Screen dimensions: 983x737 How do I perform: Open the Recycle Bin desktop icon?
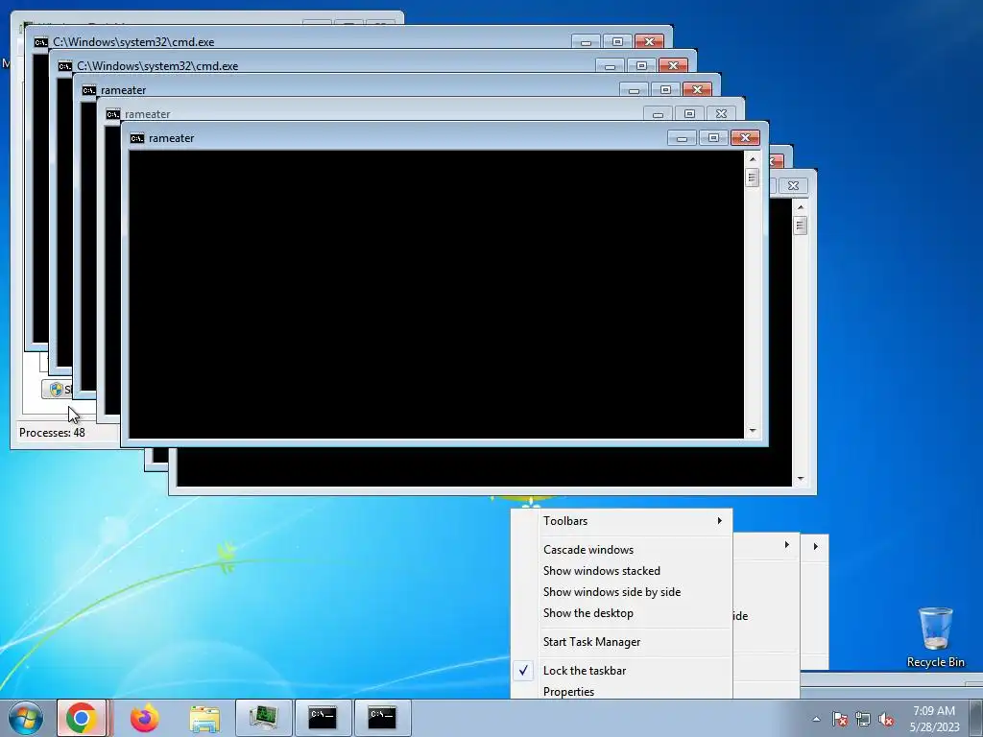[935, 637]
